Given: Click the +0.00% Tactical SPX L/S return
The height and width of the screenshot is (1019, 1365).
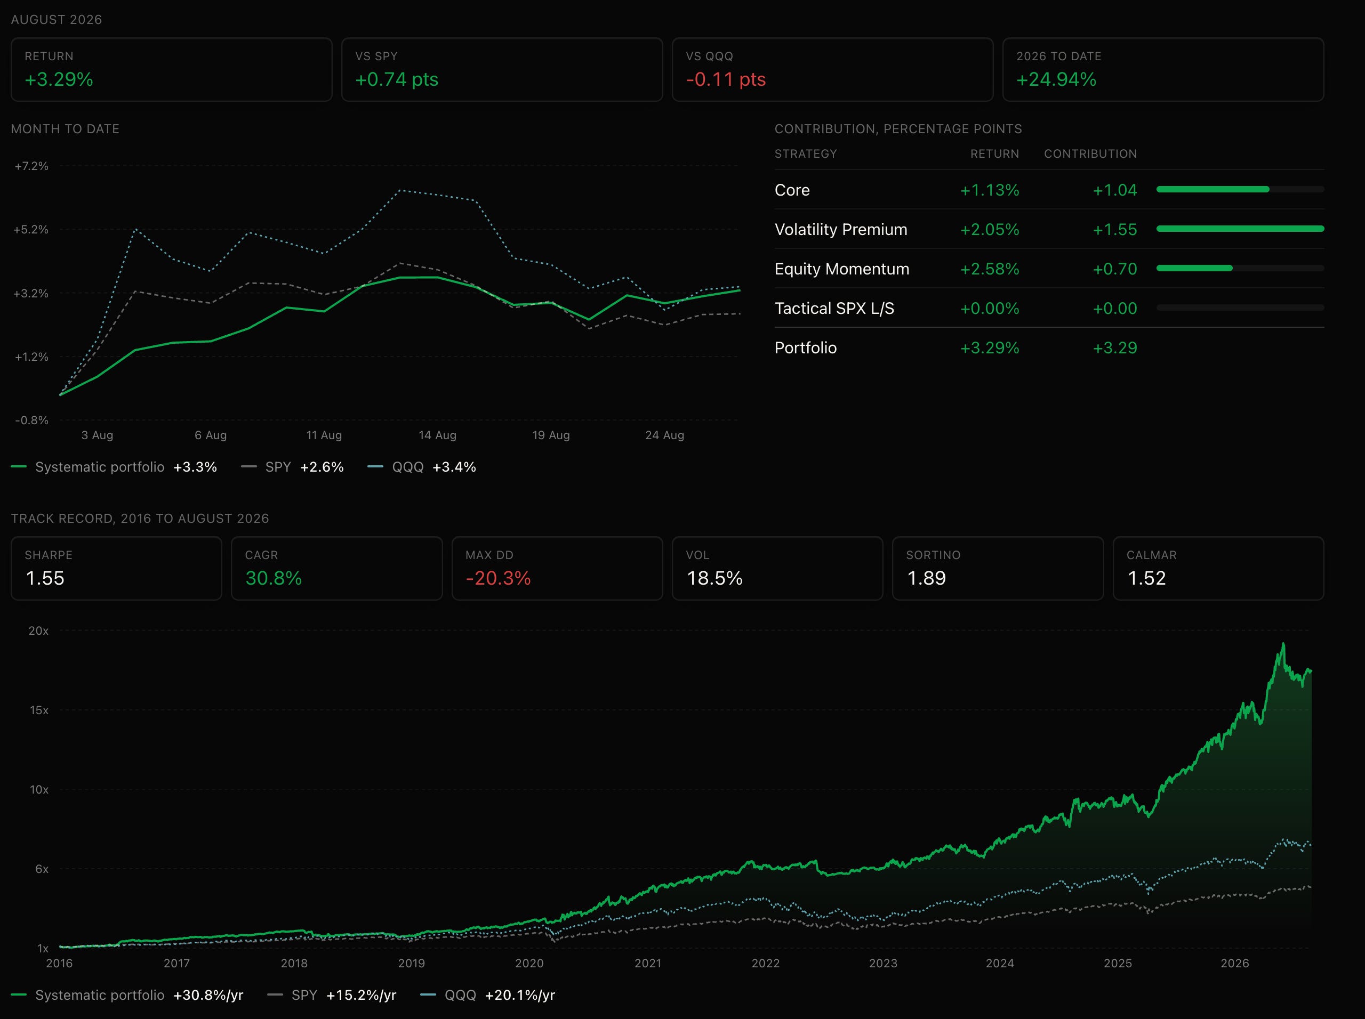Looking at the screenshot, I should click(x=990, y=309).
